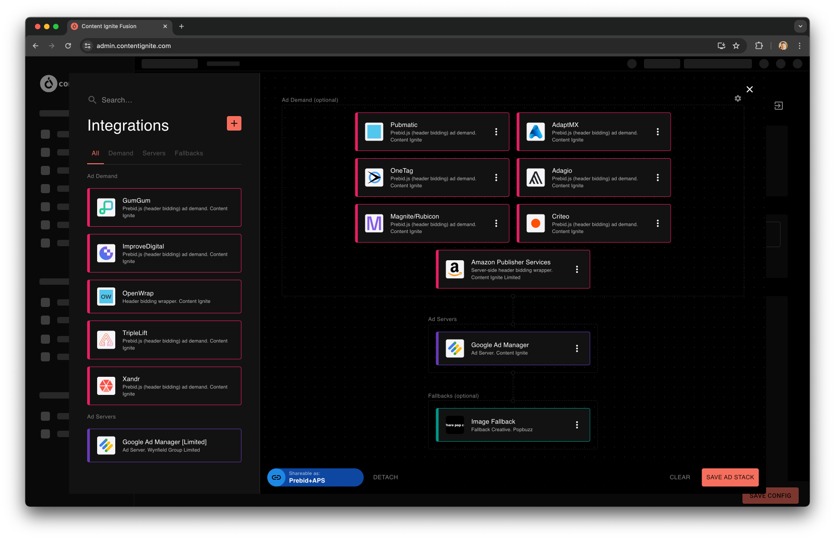The width and height of the screenshot is (835, 540).
Task: Click the DETACH button
Action: [386, 477]
